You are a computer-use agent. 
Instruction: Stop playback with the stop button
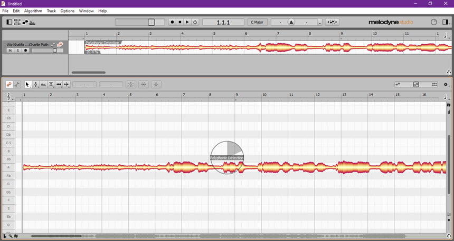180,22
